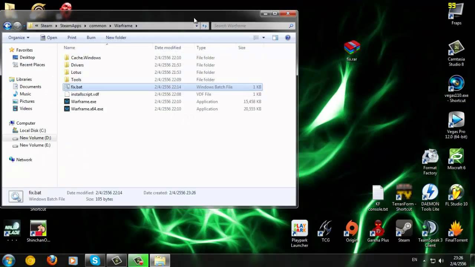Open the fix.rar archive on desktop
The image size is (475, 267).
pyautogui.click(x=352, y=51)
